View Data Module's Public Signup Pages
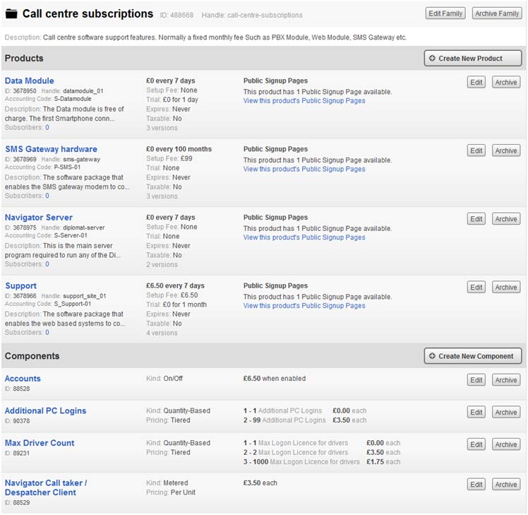528x515 pixels. click(304, 101)
